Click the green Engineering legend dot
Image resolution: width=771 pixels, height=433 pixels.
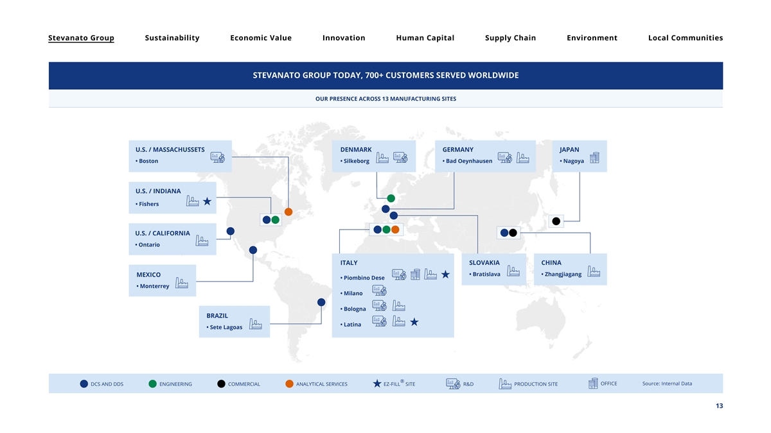(152, 384)
